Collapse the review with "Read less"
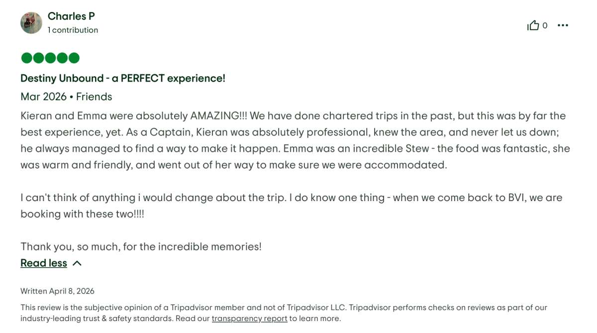Screen dimensions: 597x333 (x=44, y=263)
